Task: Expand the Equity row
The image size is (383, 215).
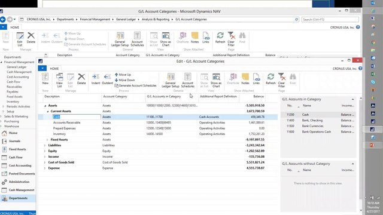Action: click(x=45, y=151)
